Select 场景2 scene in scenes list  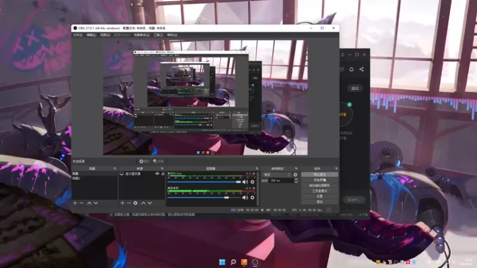pos(95,178)
